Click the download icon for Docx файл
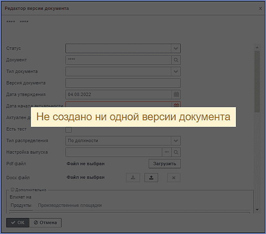Screen dimensions: 266x234 click(133, 178)
